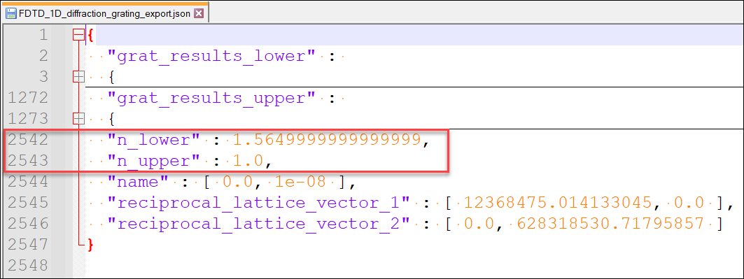Click the "reciprocal_lattice_vector_1" key
The image size is (744, 279).
tap(258, 203)
